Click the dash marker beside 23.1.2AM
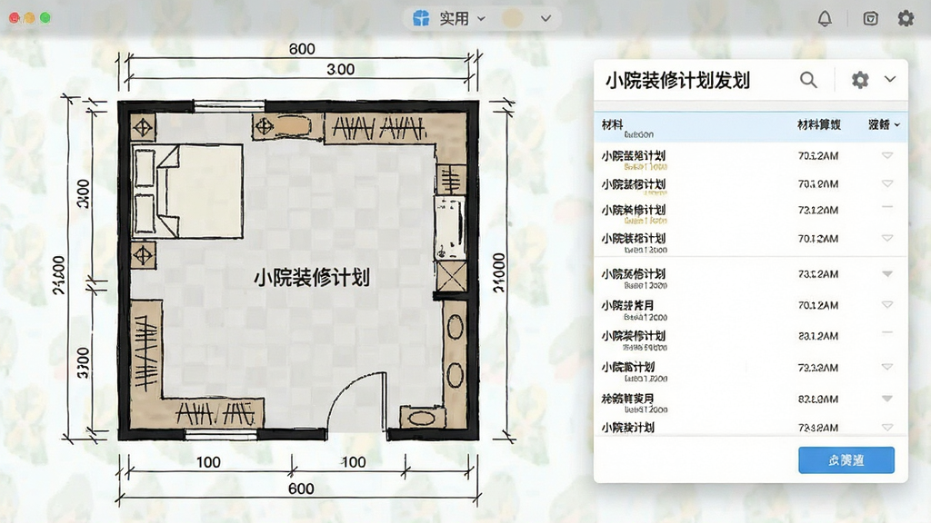This screenshot has width=931, height=523. coord(887,332)
